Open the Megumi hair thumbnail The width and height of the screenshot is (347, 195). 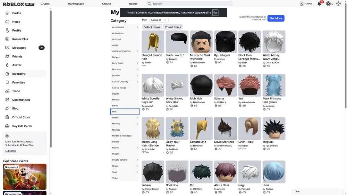click(274, 128)
